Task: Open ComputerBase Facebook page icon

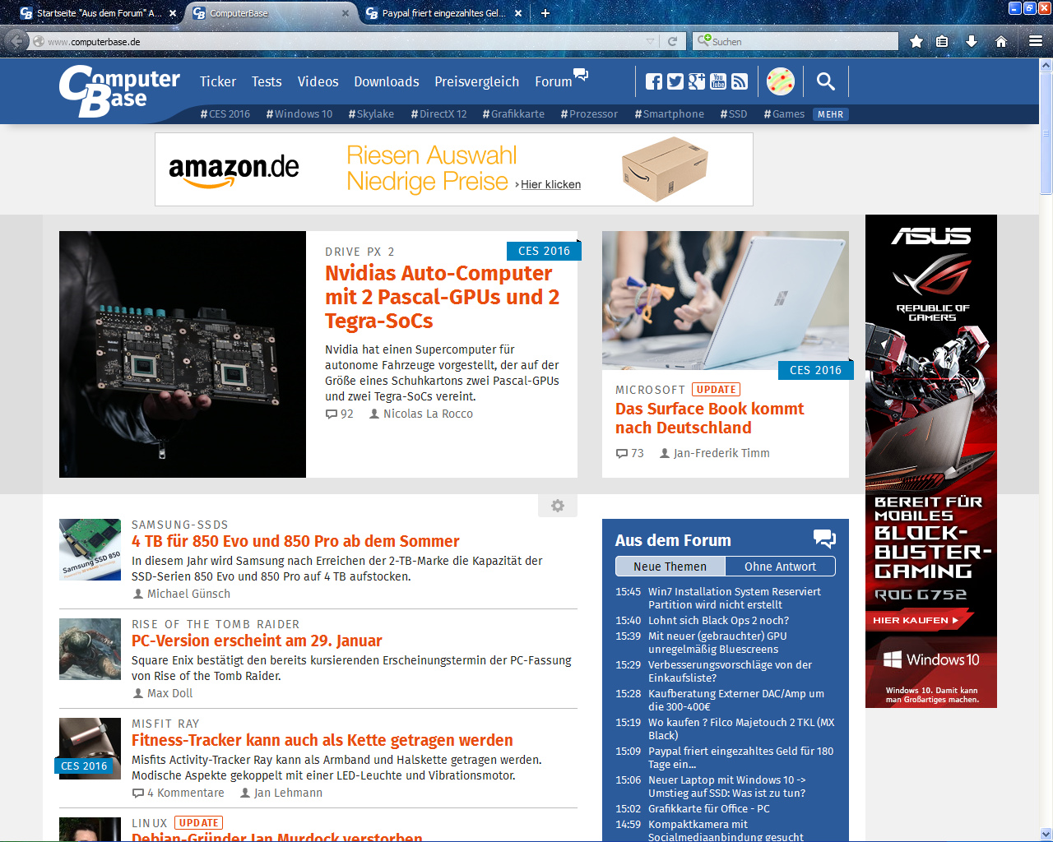Action: click(x=654, y=81)
